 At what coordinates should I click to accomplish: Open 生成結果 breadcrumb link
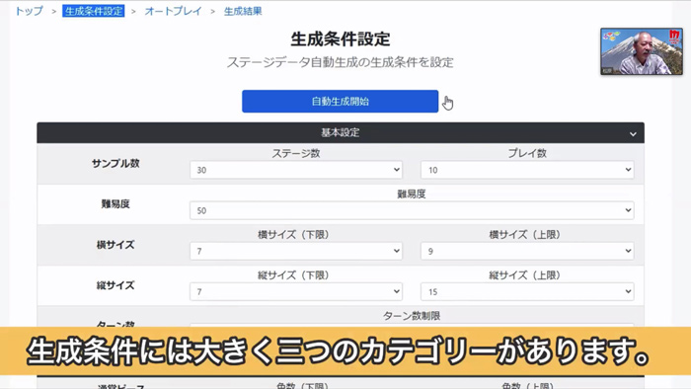(x=243, y=11)
